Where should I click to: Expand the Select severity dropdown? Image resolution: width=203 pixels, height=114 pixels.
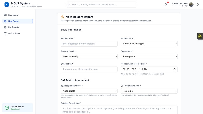(x=89, y=56)
